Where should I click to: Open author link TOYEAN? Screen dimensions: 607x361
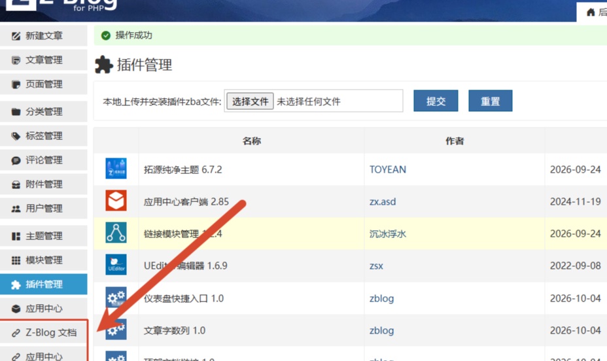(x=387, y=169)
